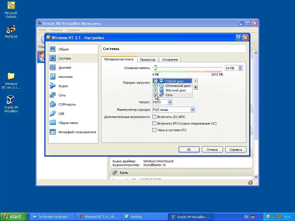Viewport: 295px width, 221px height.
Task: Open the Машина menu in VirtualBox Manager
Action: tap(56, 30)
